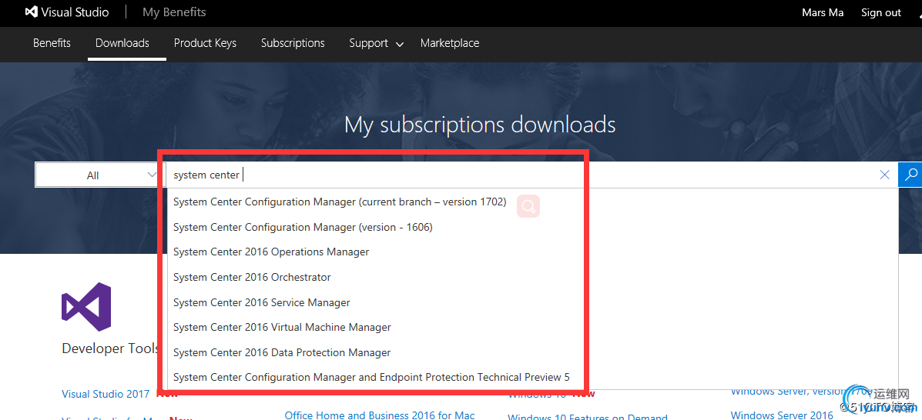
Task: Click the Mars Ma account name
Action: (823, 12)
